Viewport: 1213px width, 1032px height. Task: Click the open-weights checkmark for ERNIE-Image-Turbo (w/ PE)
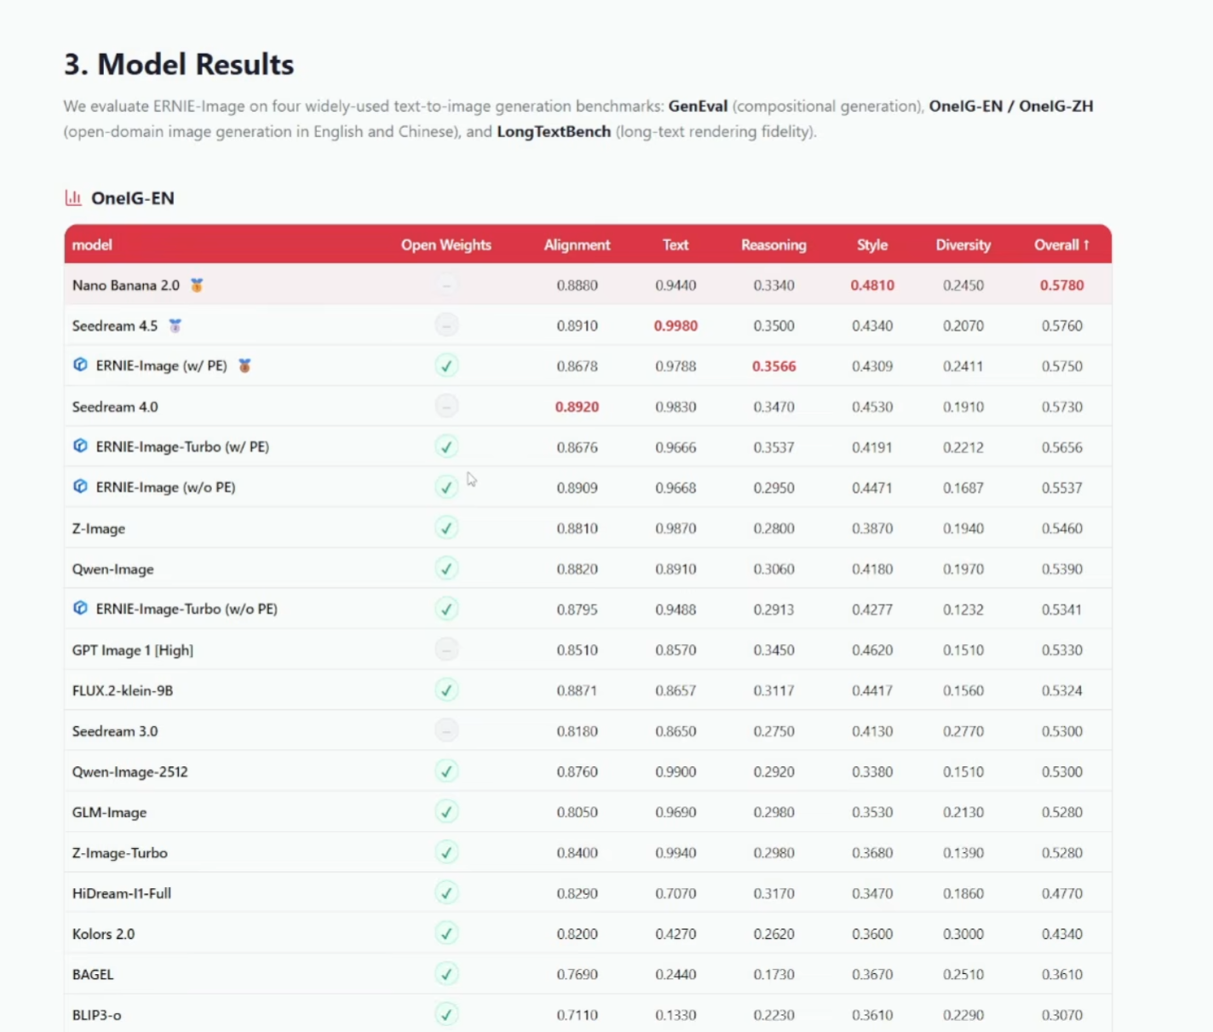pos(446,447)
